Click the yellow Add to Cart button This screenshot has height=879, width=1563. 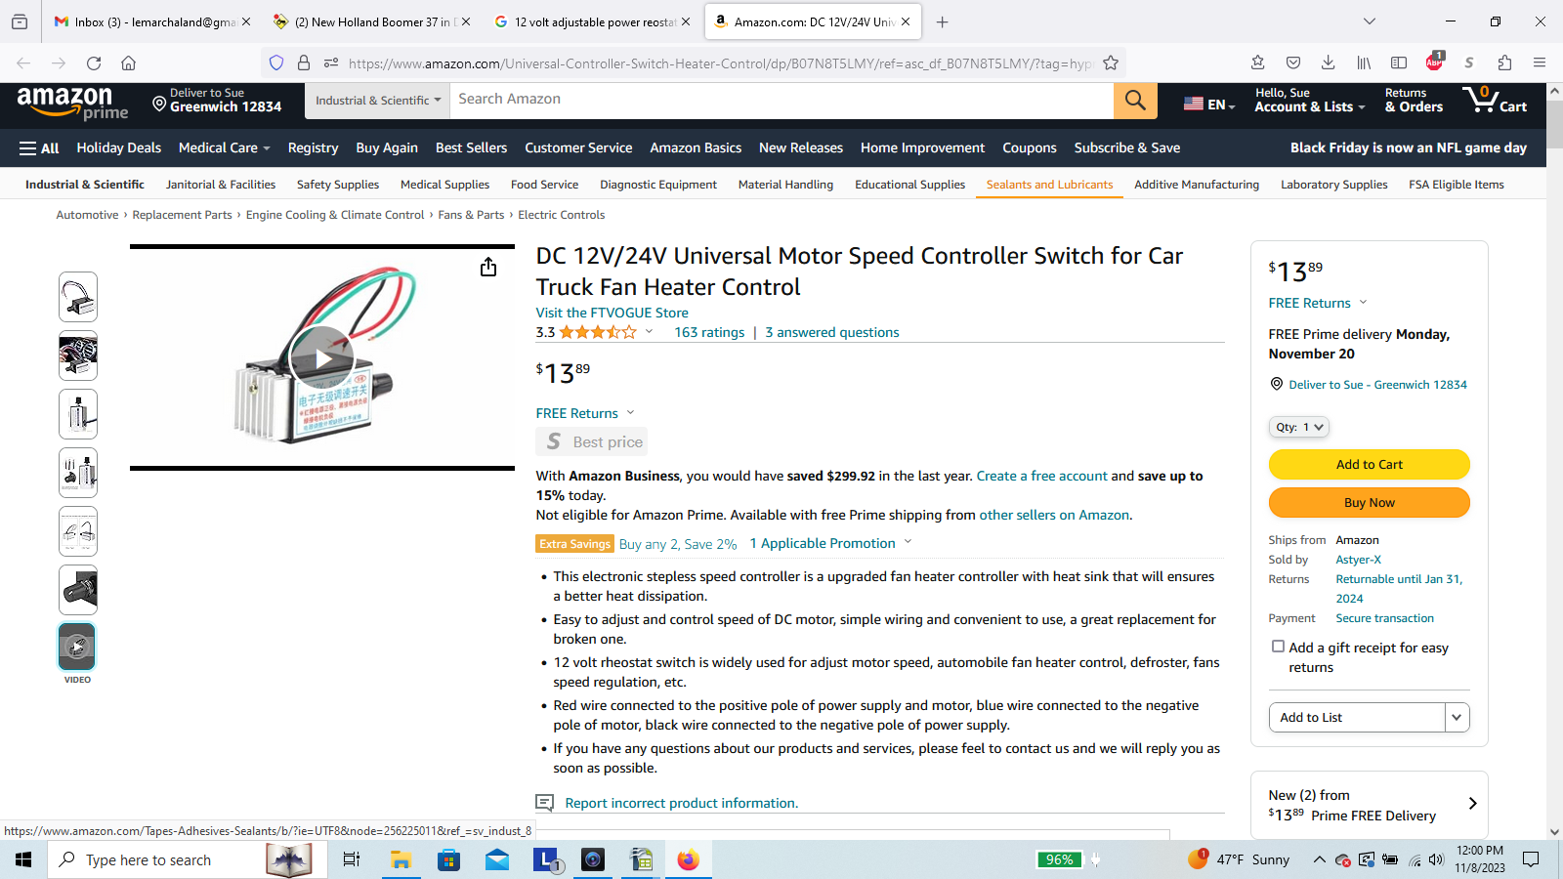(x=1369, y=464)
